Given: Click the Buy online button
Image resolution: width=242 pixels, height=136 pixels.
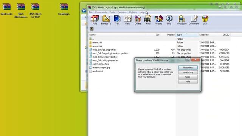Looking at the screenshot, I should 188,68.
